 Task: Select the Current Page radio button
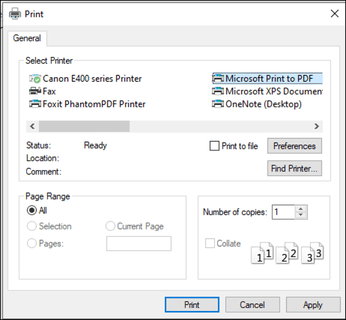pyautogui.click(x=110, y=226)
